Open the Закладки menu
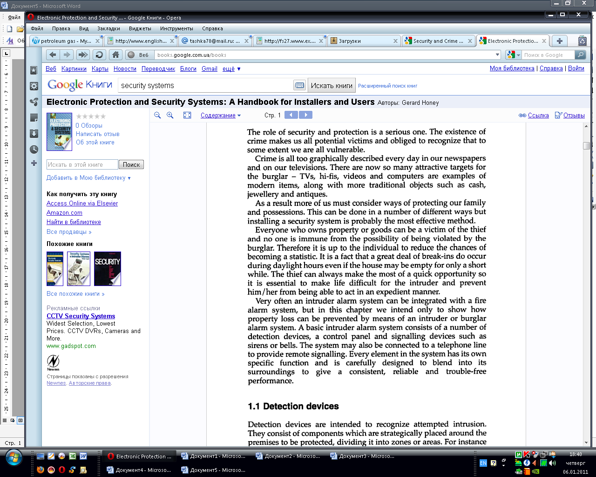596x477 pixels. point(108,28)
